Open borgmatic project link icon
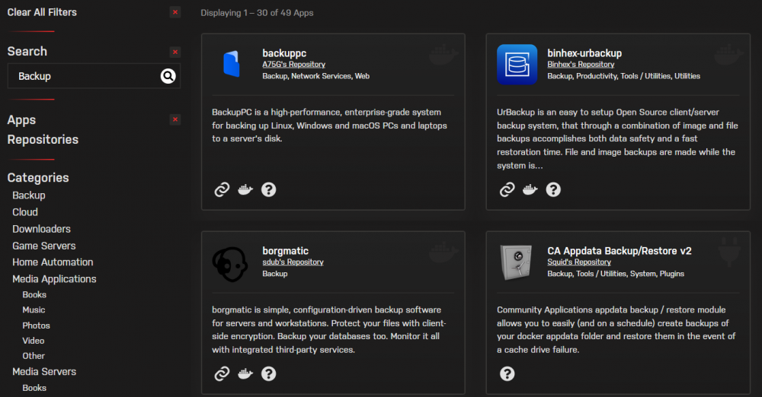The image size is (762, 397). (x=222, y=373)
